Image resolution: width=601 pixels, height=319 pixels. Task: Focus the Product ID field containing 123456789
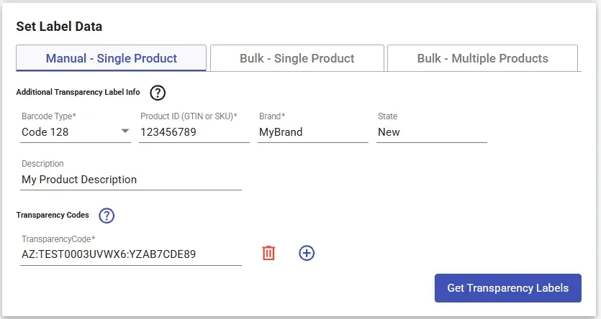coord(194,132)
